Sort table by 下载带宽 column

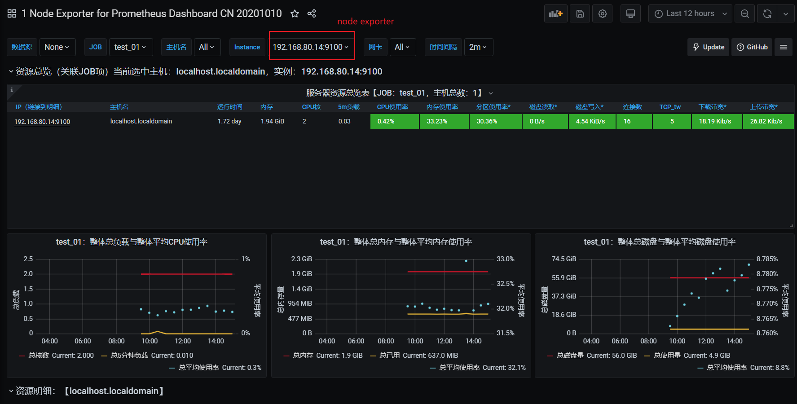click(x=713, y=107)
